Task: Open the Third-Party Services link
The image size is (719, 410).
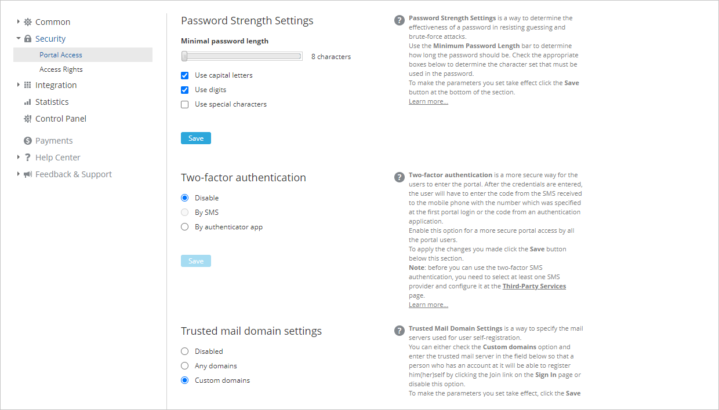Action: pyautogui.click(x=534, y=285)
